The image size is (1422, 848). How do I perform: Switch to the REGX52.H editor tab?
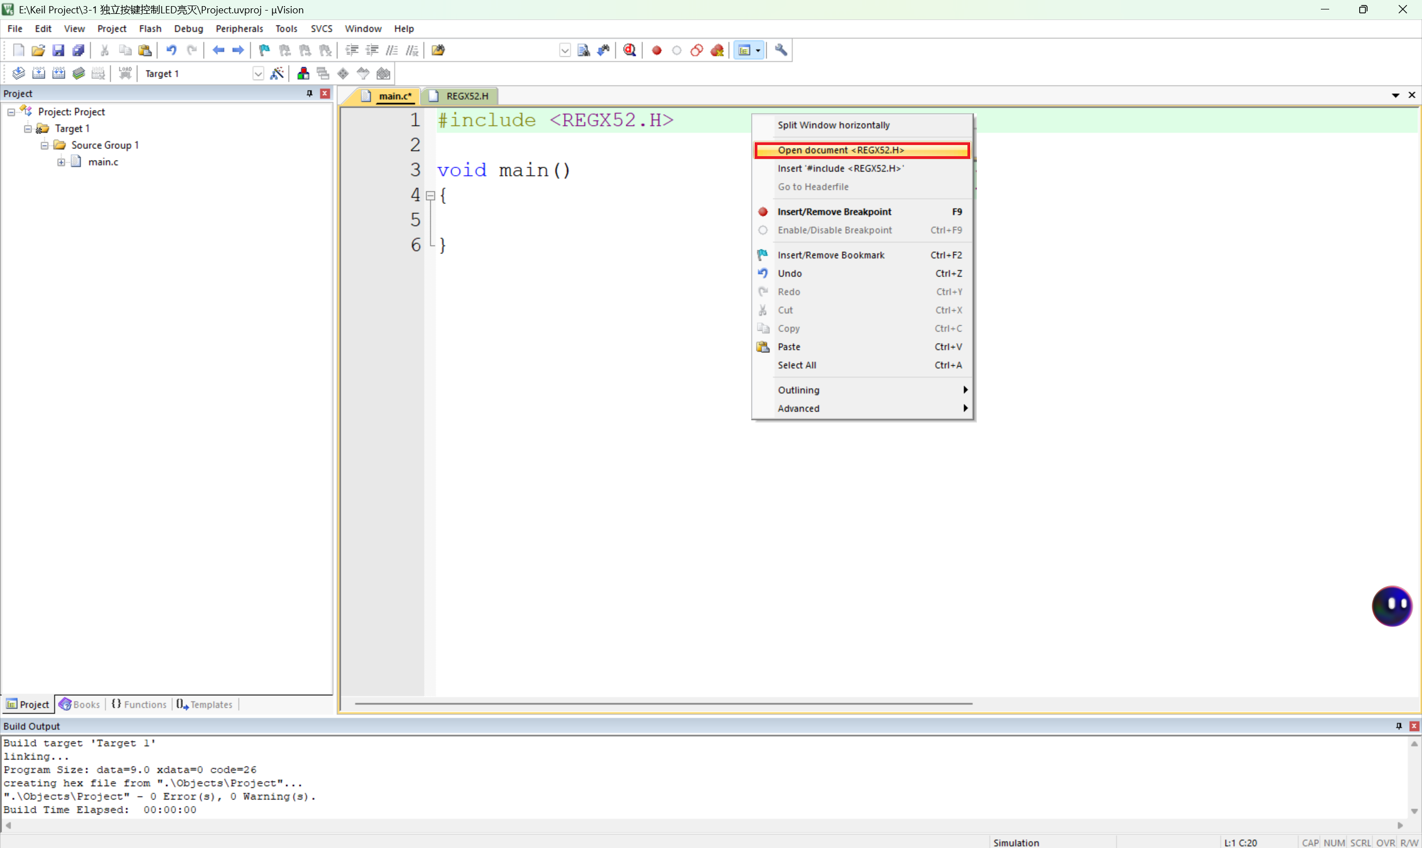pos(466,96)
